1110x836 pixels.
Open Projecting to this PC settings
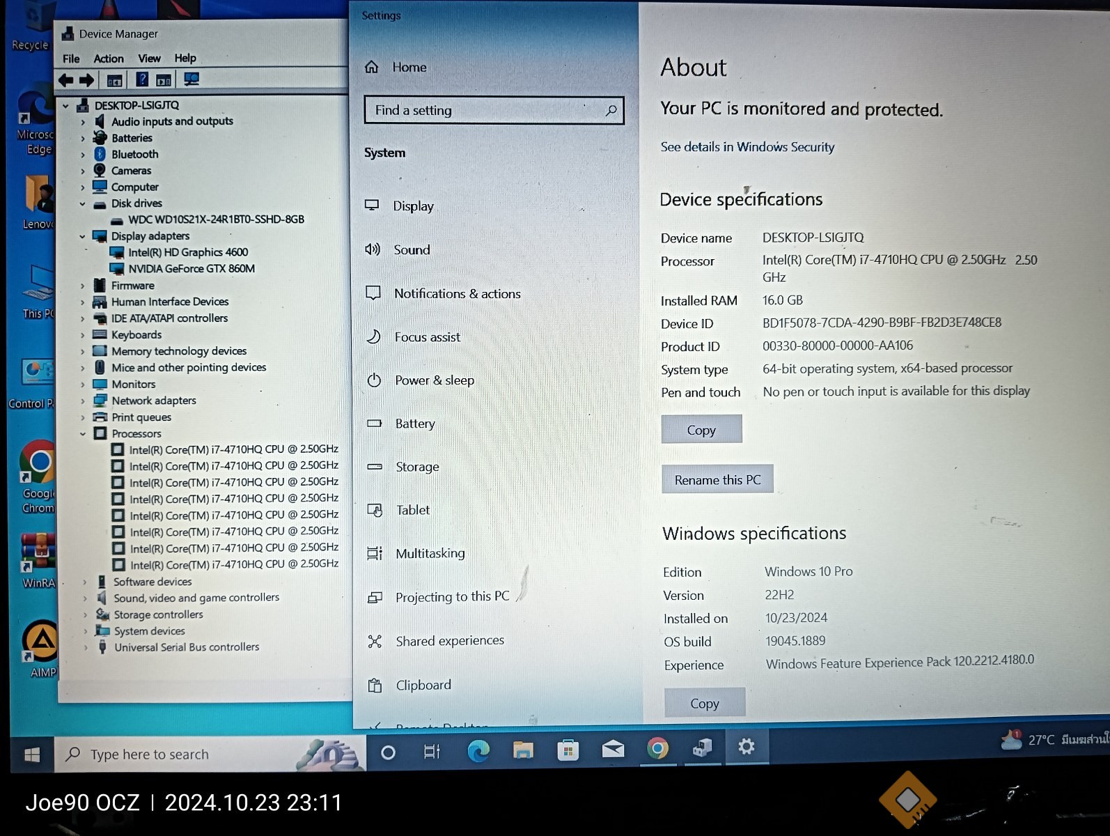click(x=452, y=597)
